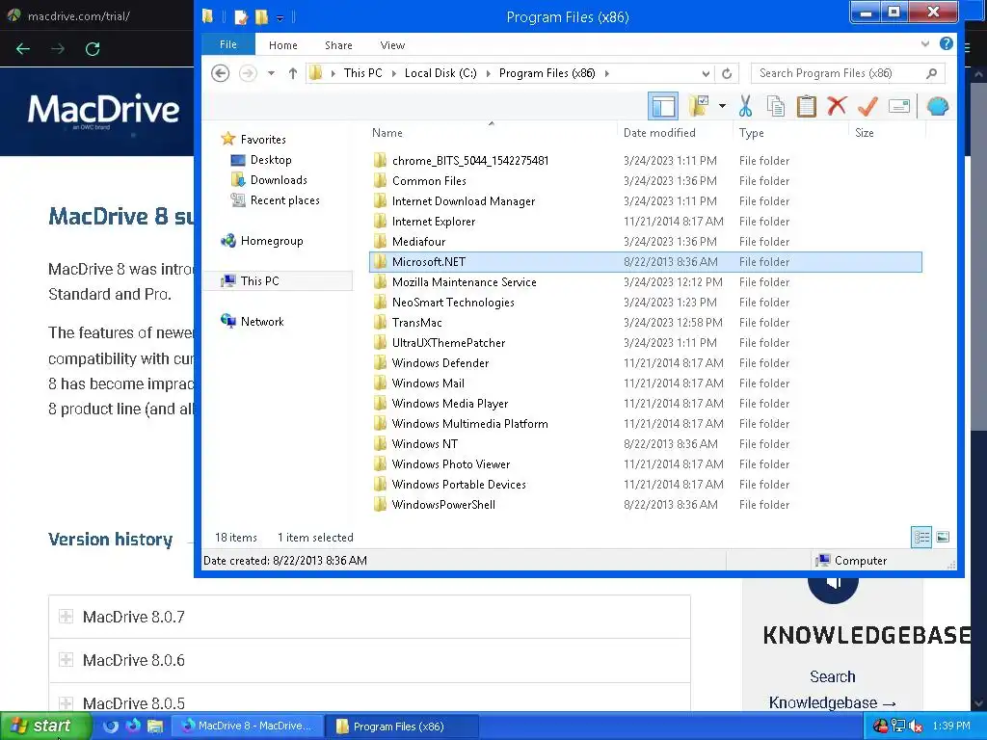This screenshot has width=987, height=740.
Task: Click the search magnifier icon
Action: [x=932, y=73]
